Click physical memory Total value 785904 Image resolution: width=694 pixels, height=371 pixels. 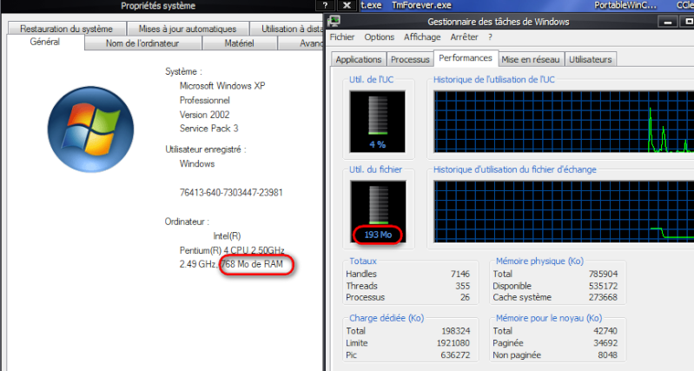point(603,274)
